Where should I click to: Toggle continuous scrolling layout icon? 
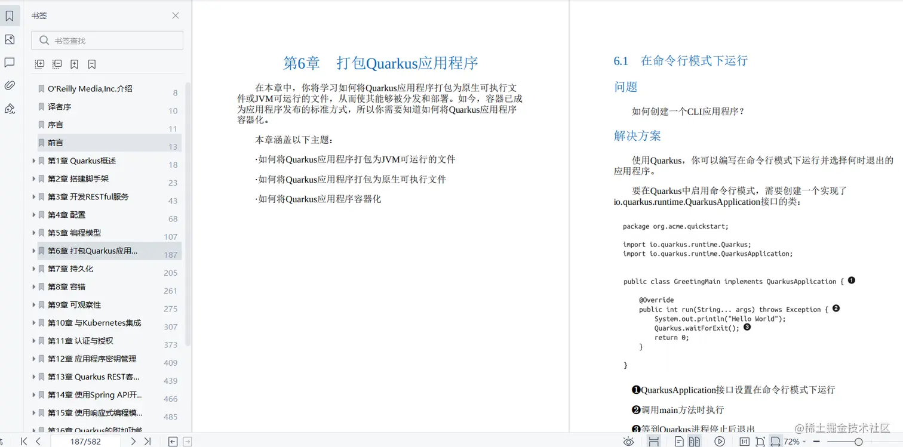654,442
